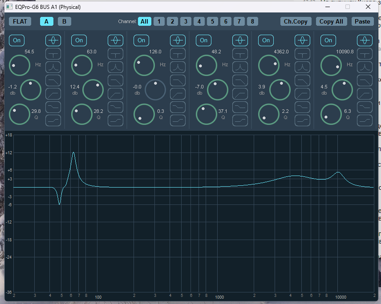
Task: Choose the step-down shelf filter on the 10090.8 Hz band
Action: click(365, 107)
